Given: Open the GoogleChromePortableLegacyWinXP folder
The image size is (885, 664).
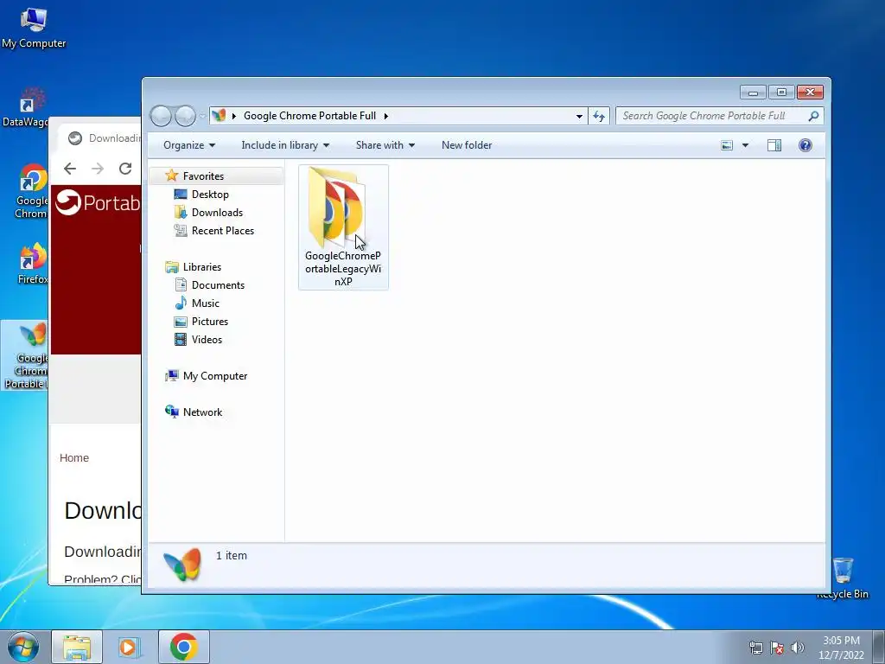Looking at the screenshot, I should [343, 227].
